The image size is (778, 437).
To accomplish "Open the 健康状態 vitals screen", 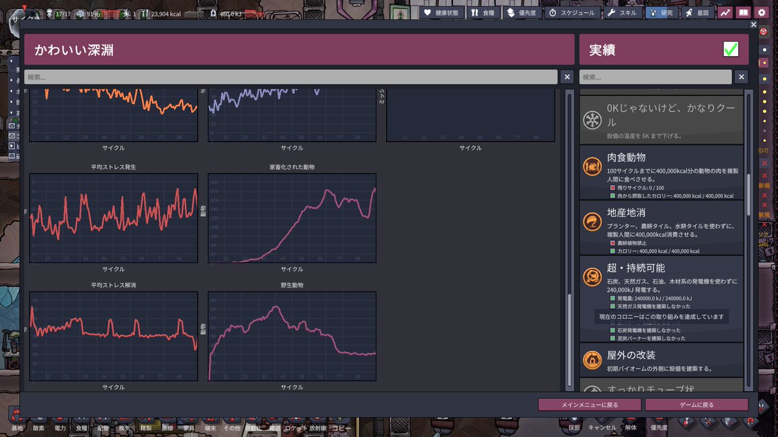I will pos(442,12).
